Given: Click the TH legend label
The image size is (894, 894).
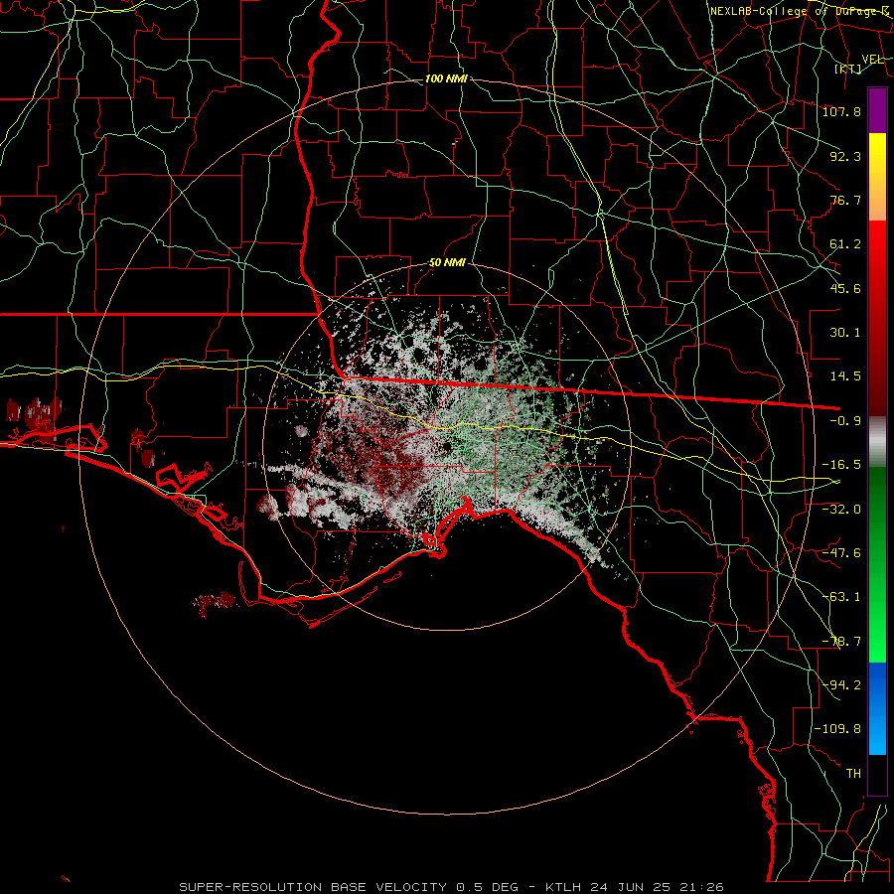Looking at the screenshot, I should [x=853, y=774].
